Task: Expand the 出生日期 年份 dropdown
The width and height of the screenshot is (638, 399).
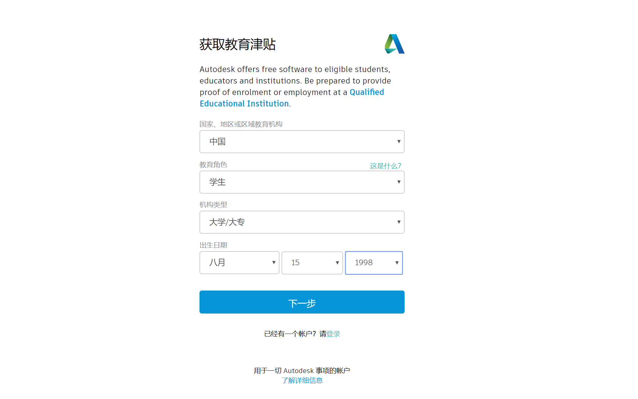Action: (x=374, y=263)
